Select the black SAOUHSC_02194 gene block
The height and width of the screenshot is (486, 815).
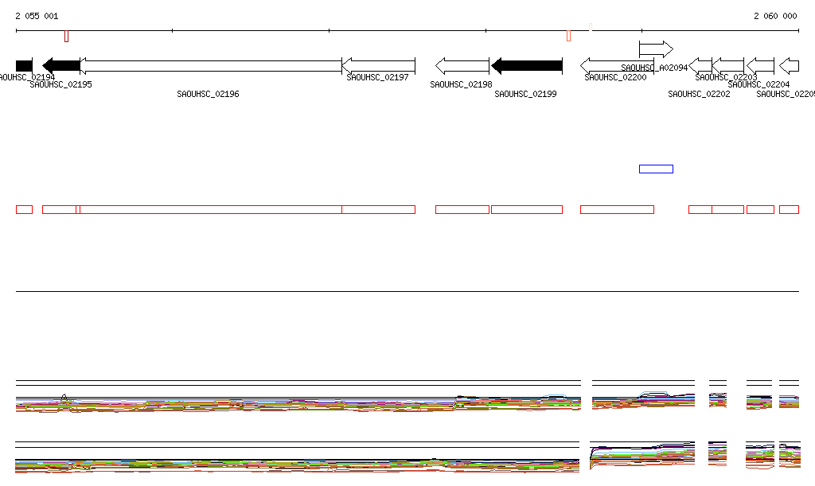(24, 66)
